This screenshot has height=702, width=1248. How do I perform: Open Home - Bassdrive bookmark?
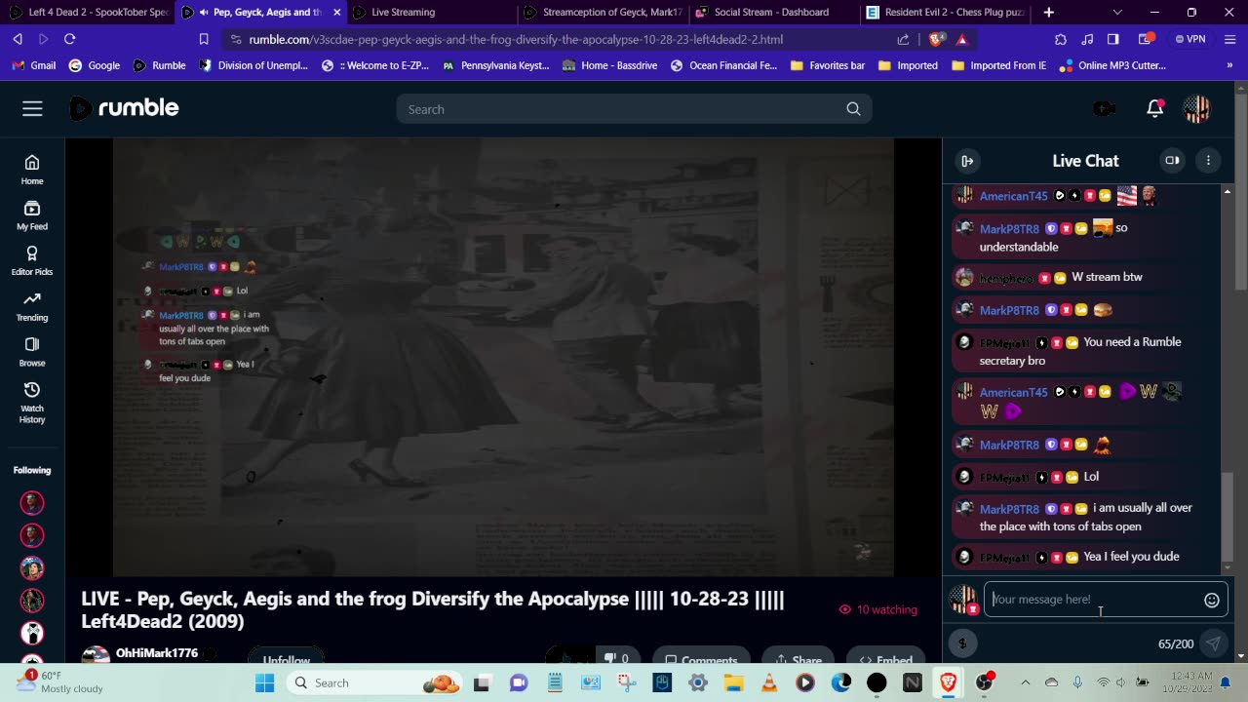[x=609, y=65]
